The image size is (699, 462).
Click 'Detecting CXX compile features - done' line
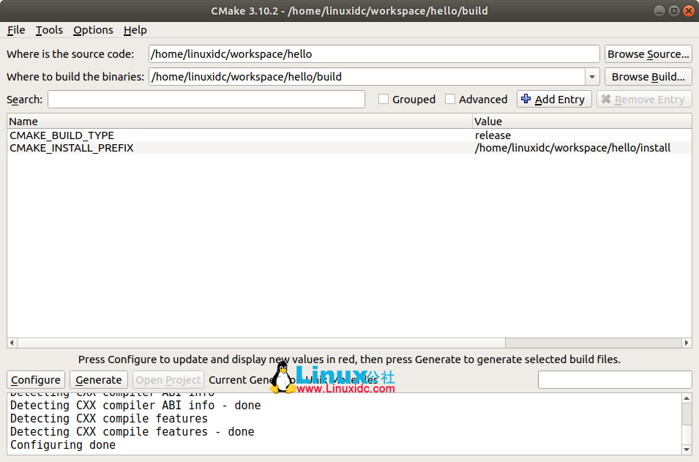point(132,432)
